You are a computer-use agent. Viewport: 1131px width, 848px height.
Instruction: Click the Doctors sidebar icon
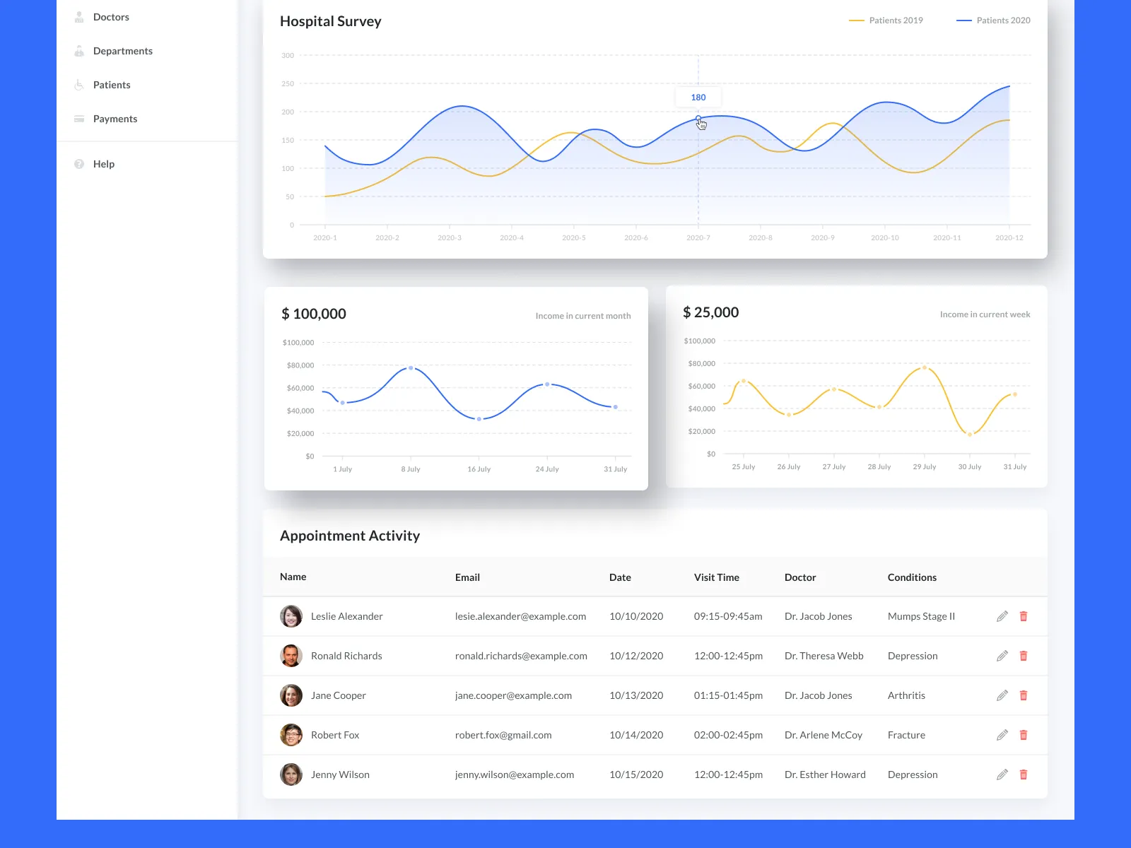pos(79,17)
